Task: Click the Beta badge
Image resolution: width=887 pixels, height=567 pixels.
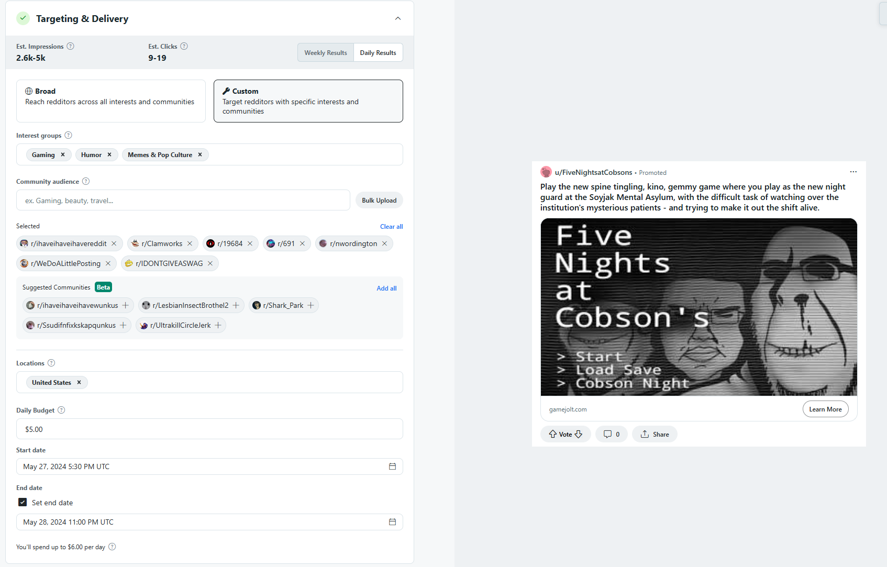Action: [x=103, y=287]
